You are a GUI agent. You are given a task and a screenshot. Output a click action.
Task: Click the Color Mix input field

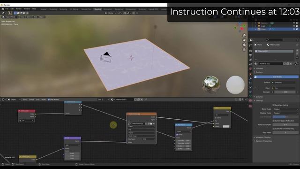point(284,88)
